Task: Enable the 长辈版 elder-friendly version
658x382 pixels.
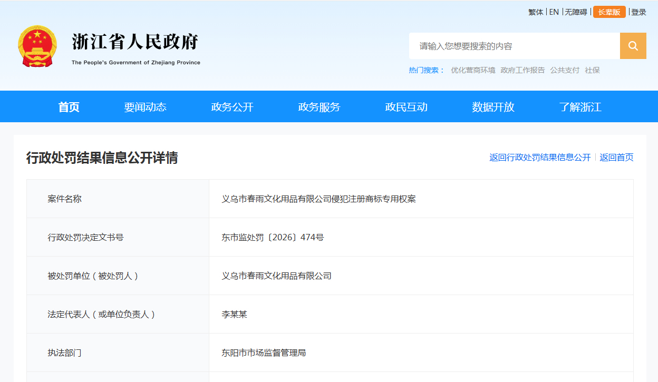Action: tap(609, 12)
